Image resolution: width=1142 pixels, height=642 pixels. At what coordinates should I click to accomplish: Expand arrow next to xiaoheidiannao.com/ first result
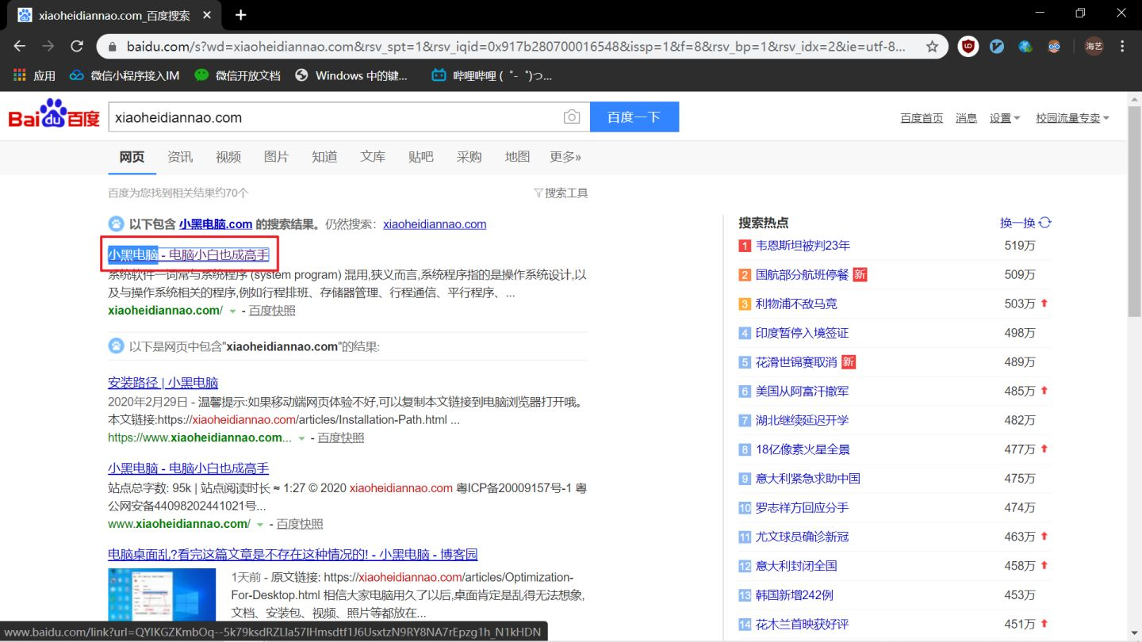tap(232, 311)
